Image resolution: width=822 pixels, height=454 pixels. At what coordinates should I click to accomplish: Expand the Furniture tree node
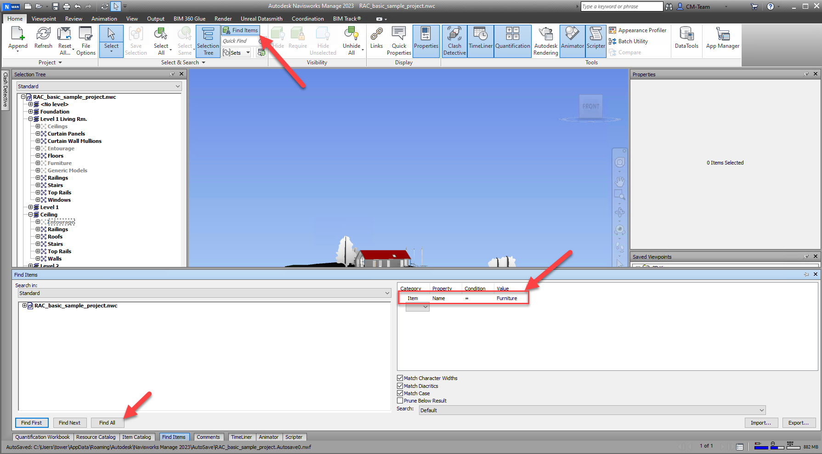[38, 163]
